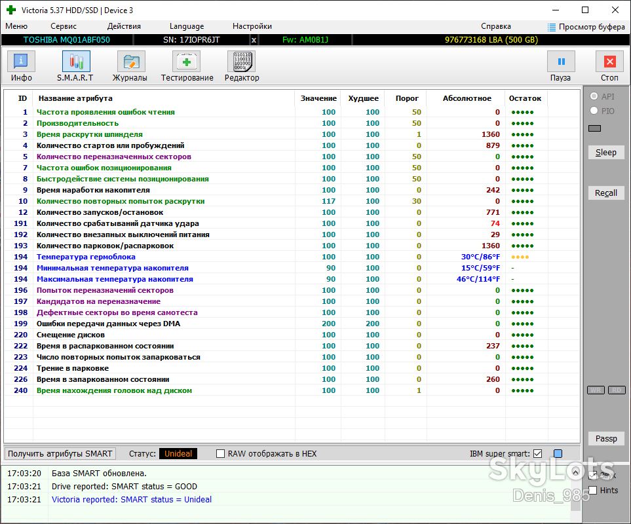Select row Количество переназначенных секторов
The width and height of the screenshot is (631, 524).
click(292, 157)
